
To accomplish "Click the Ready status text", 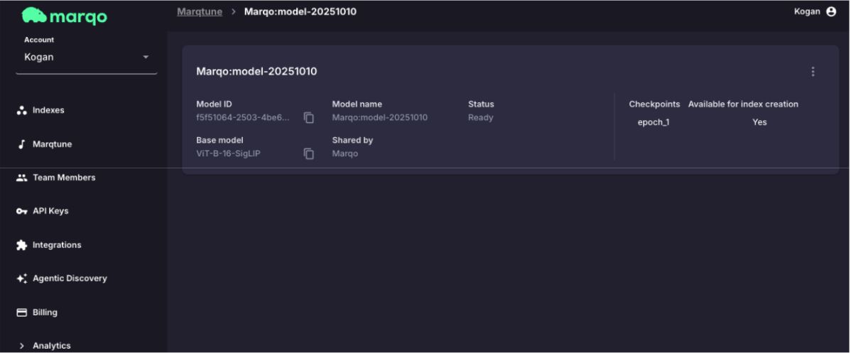I will [x=480, y=118].
